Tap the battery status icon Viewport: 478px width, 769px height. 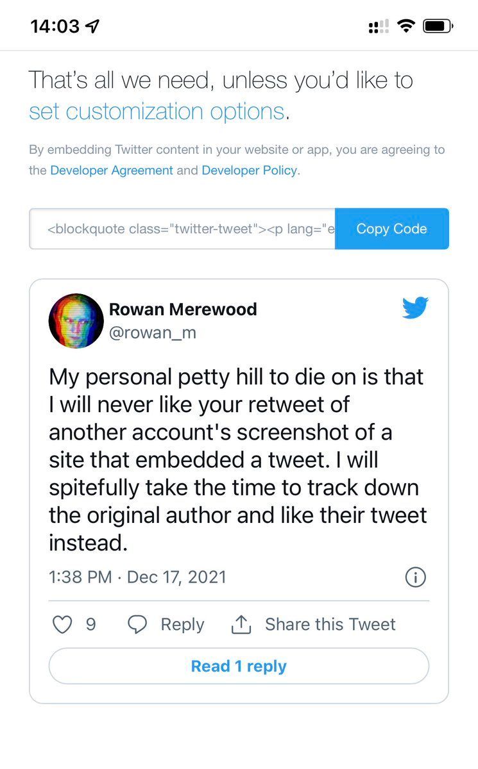[439, 26]
